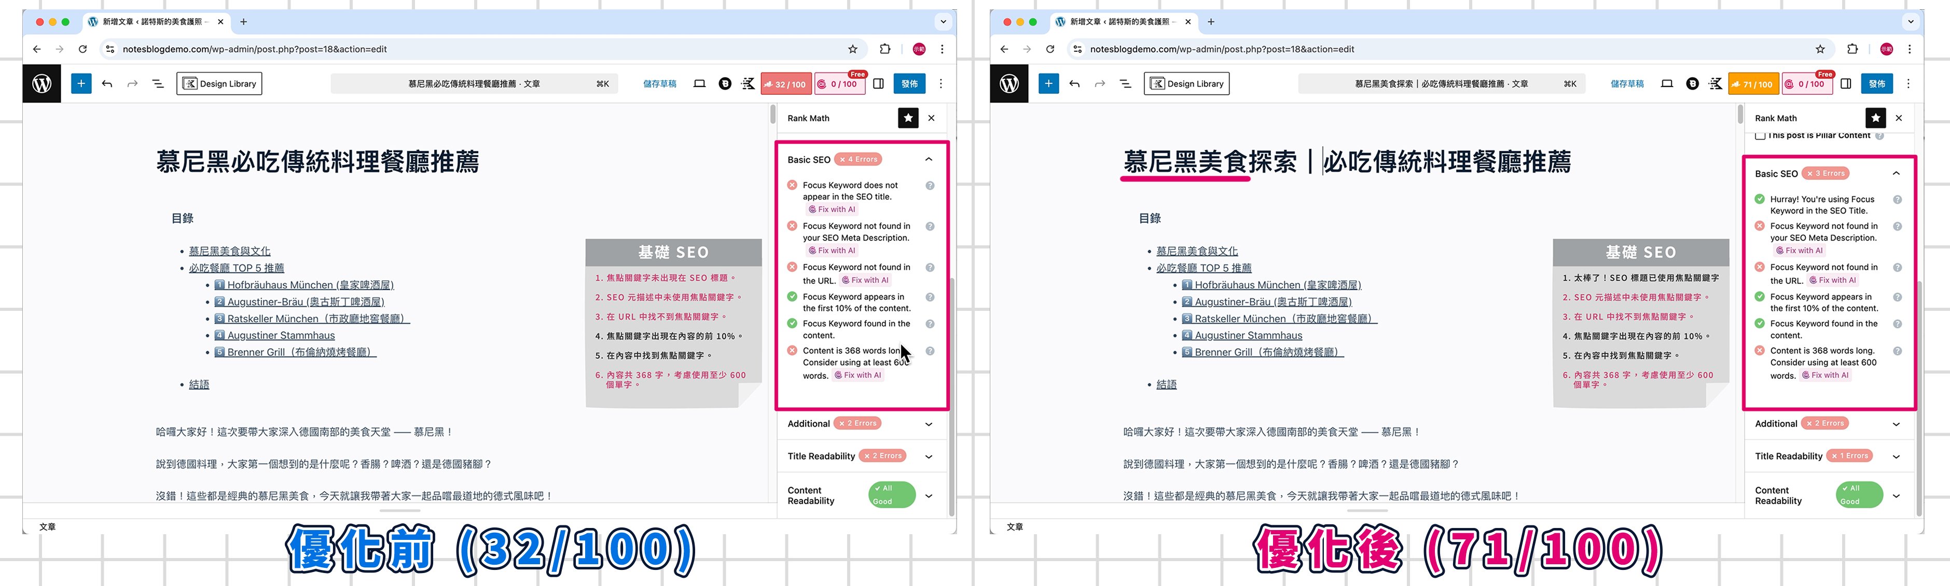Click the 必吃餐廳 TOP 5 推薦 link in the 32/100 editor
The height and width of the screenshot is (586, 1950).
click(236, 268)
